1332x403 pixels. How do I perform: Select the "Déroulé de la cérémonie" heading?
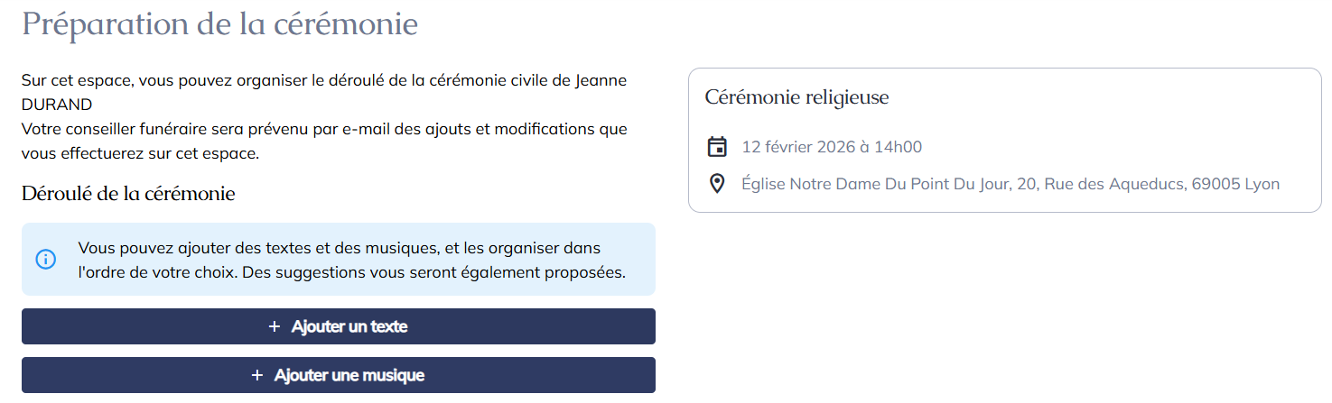tap(128, 194)
